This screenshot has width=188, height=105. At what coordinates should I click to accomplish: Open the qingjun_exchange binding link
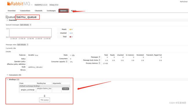click(x=27, y=90)
